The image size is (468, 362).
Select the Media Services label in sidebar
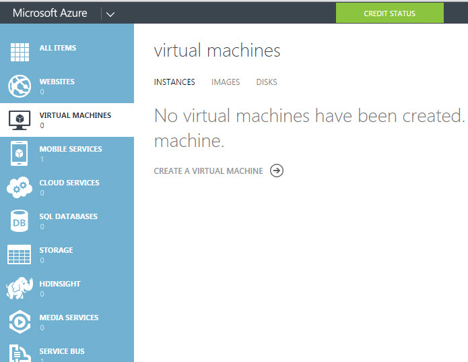point(69,318)
